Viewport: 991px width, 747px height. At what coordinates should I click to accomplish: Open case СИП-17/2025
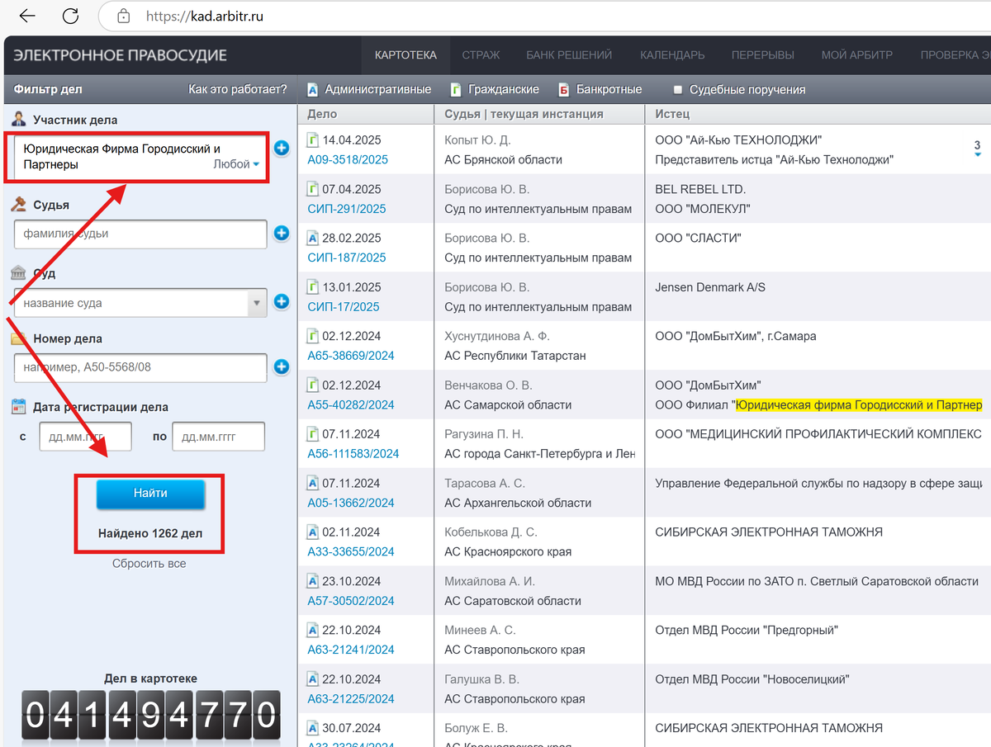click(344, 307)
